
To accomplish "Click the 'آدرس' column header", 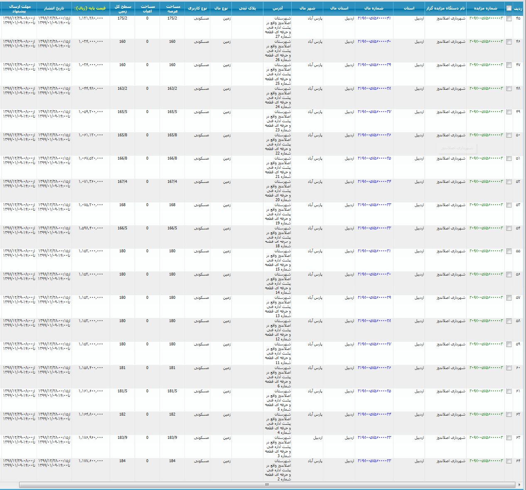I will pos(278,8).
